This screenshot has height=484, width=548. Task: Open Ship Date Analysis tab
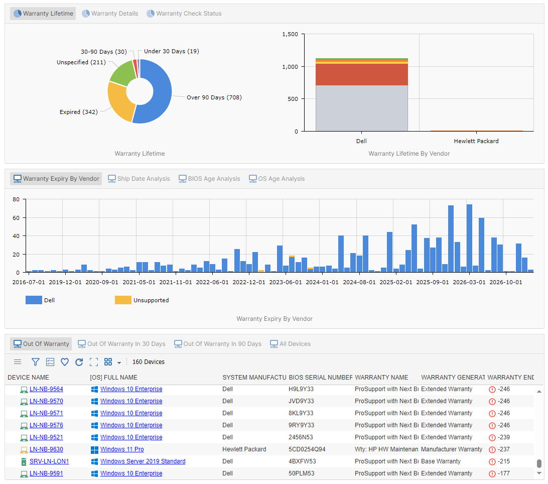pyautogui.click(x=139, y=179)
